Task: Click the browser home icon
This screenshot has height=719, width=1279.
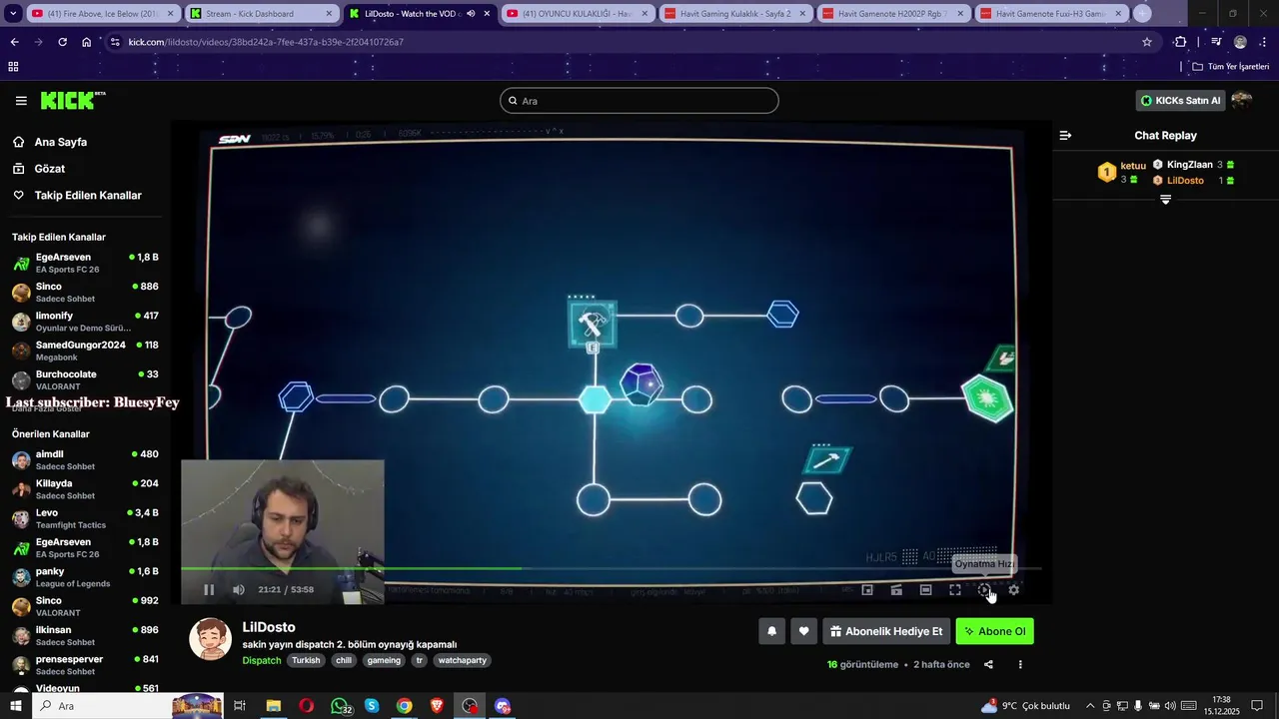Action: click(87, 42)
